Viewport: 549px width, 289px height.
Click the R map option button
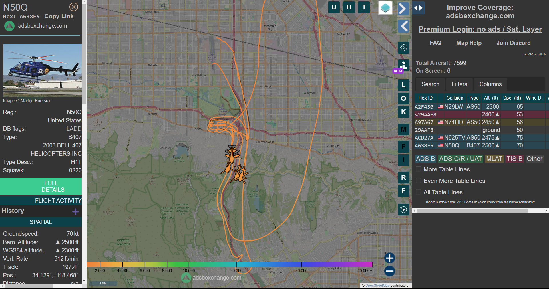(403, 177)
